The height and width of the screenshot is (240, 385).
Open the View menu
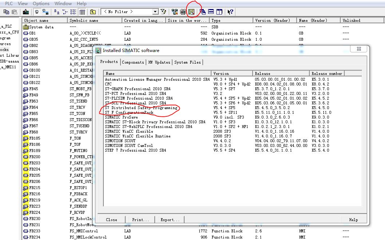23,3
